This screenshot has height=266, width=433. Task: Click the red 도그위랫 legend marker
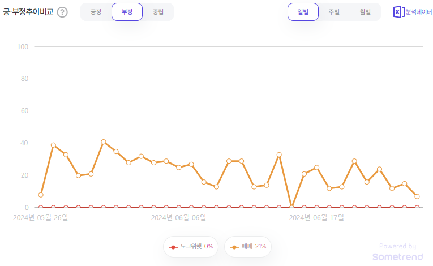coord(173,247)
